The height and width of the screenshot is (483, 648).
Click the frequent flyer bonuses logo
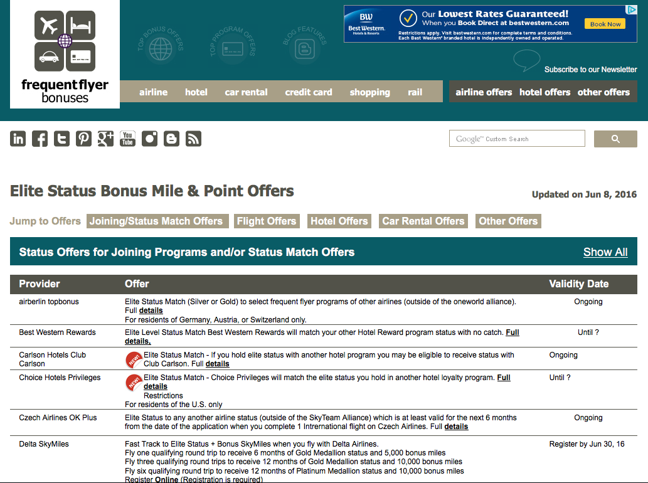(x=65, y=55)
